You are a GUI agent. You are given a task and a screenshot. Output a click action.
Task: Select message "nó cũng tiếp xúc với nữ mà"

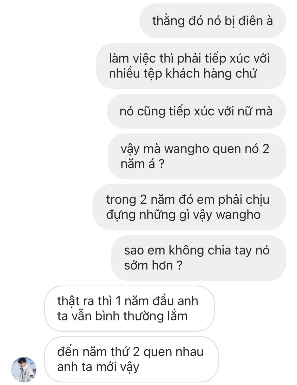(196, 111)
